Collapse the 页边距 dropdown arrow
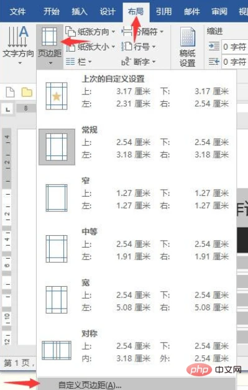The width and height of the screenshot is (248, 390). (50, 63)
